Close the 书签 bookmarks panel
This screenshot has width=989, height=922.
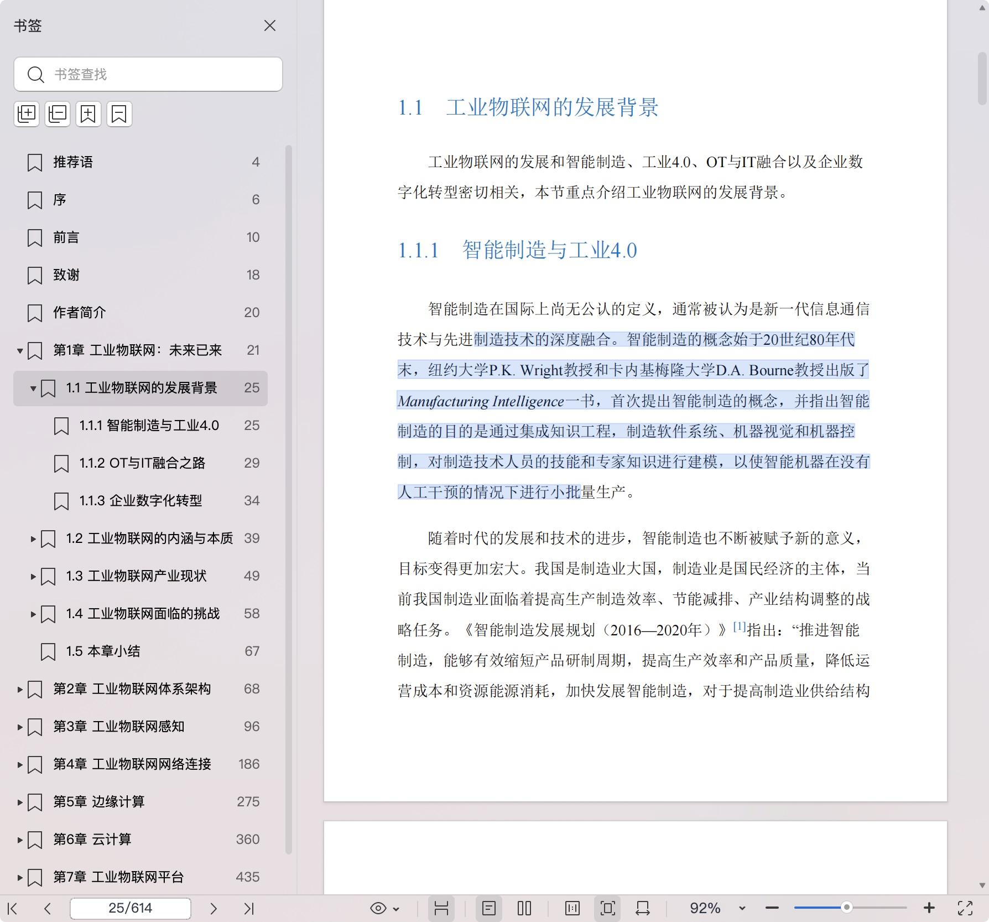[x=270, y=26]
